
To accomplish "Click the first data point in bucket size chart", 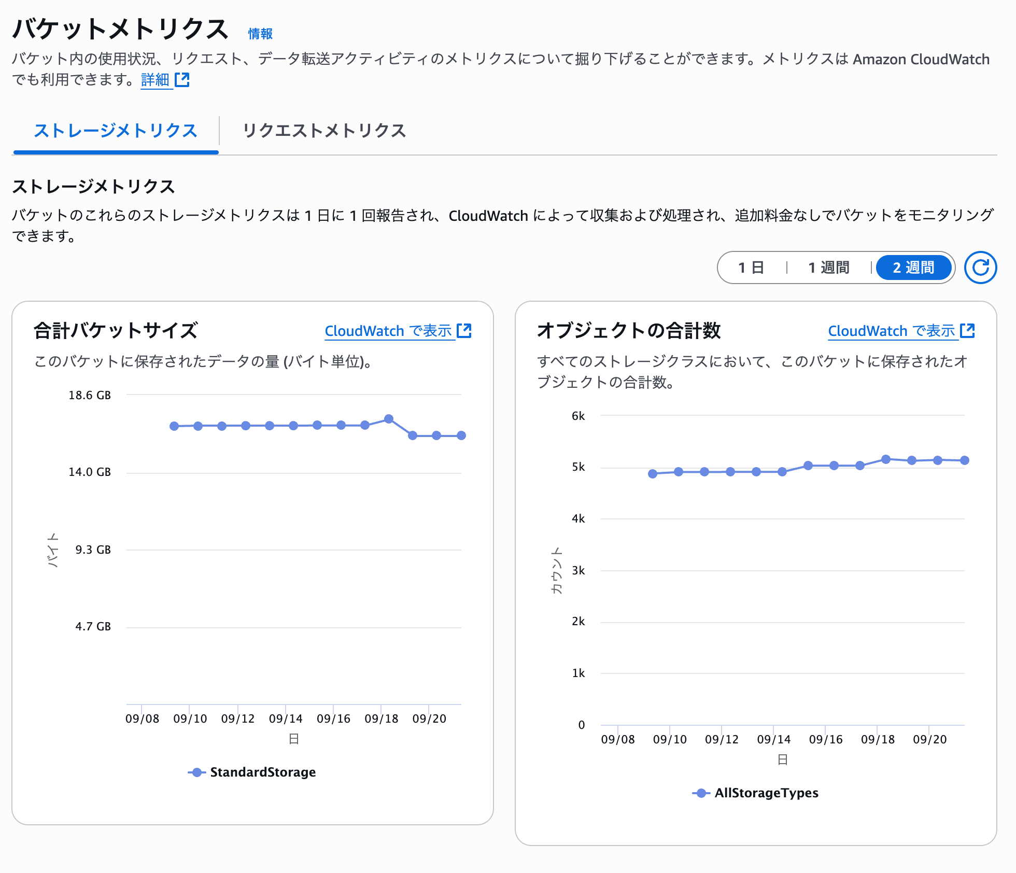I will coord(174,426).
